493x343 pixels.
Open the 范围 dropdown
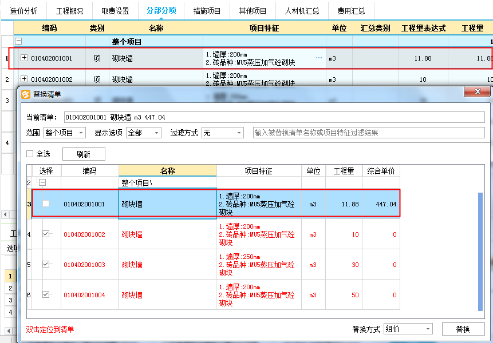pyautogui.click(x=64, y=133)
